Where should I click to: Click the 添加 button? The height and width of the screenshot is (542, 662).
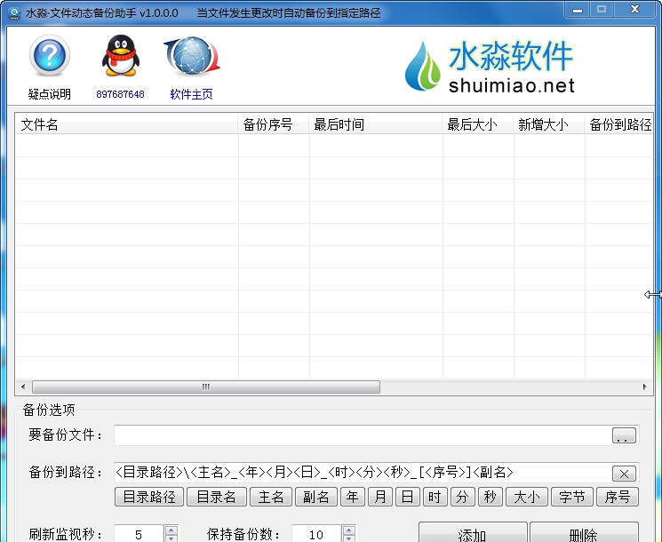click(x=473, y=533)
